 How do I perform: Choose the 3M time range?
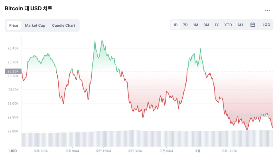[206, 25]
